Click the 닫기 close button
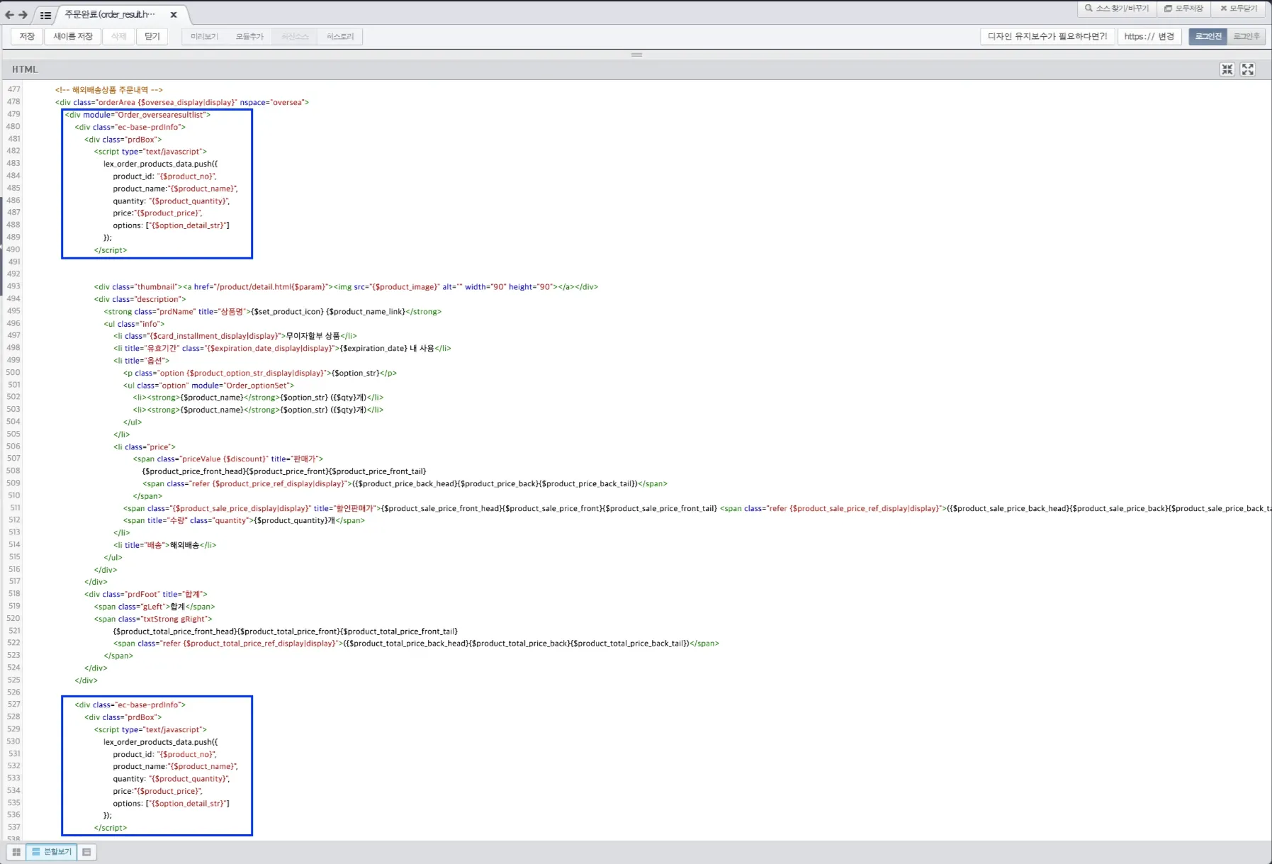The height and width of the screenshot is (864, 1272). [152, 36]
